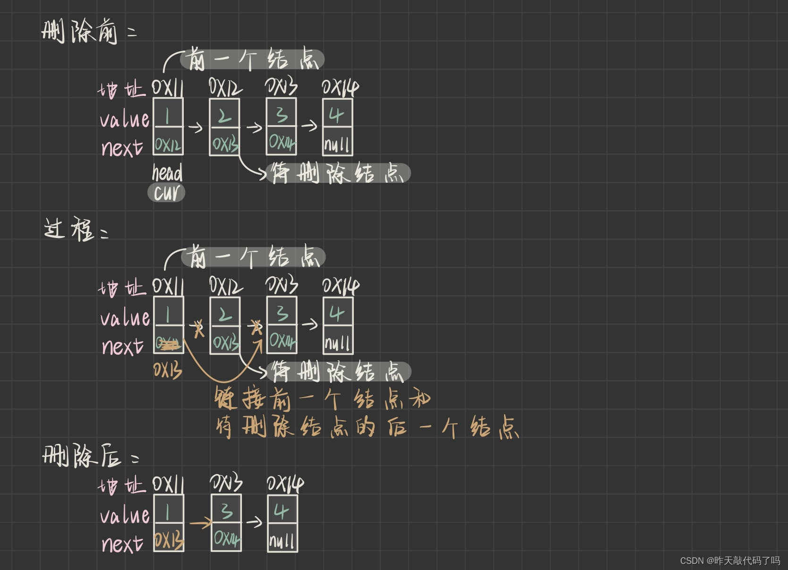Screen dimensions: 788x570
Task: Click '地址' row label in 删除前 diagram
Action: point(122,90)
